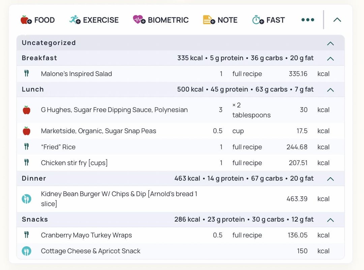
Task: Collapse the Snacks section chevron
Action: (330, 220)
